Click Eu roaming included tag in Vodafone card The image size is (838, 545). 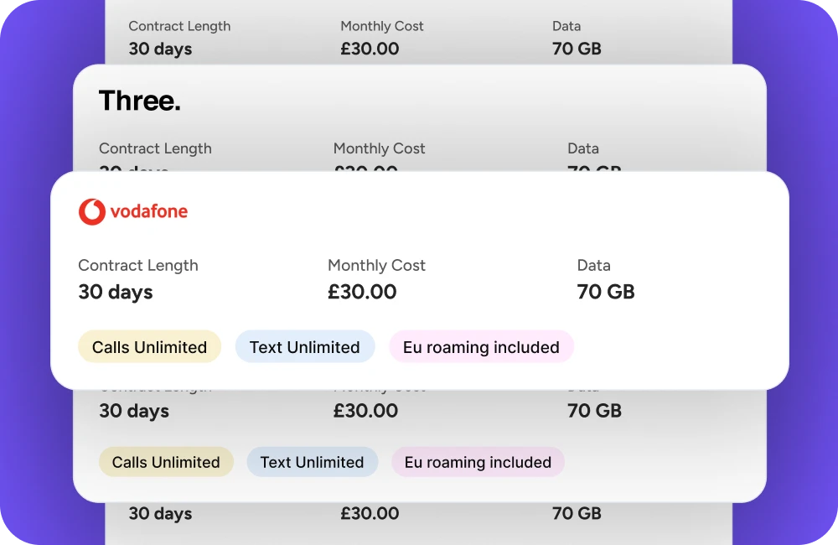pos(481,347)
